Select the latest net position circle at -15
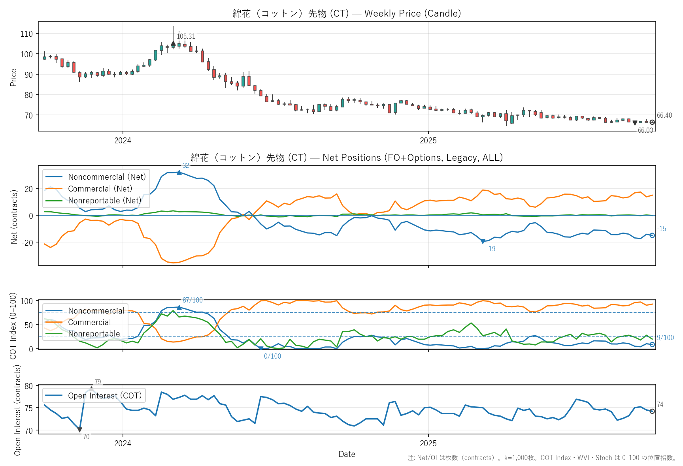Screen dimensions: 683x466 pos(652,235)
